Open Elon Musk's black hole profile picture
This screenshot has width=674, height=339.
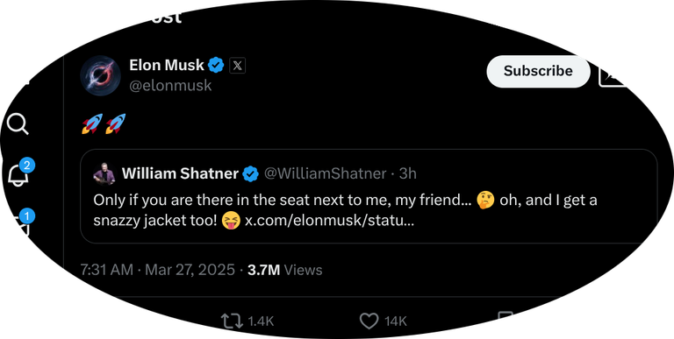(x=100, y=75)
